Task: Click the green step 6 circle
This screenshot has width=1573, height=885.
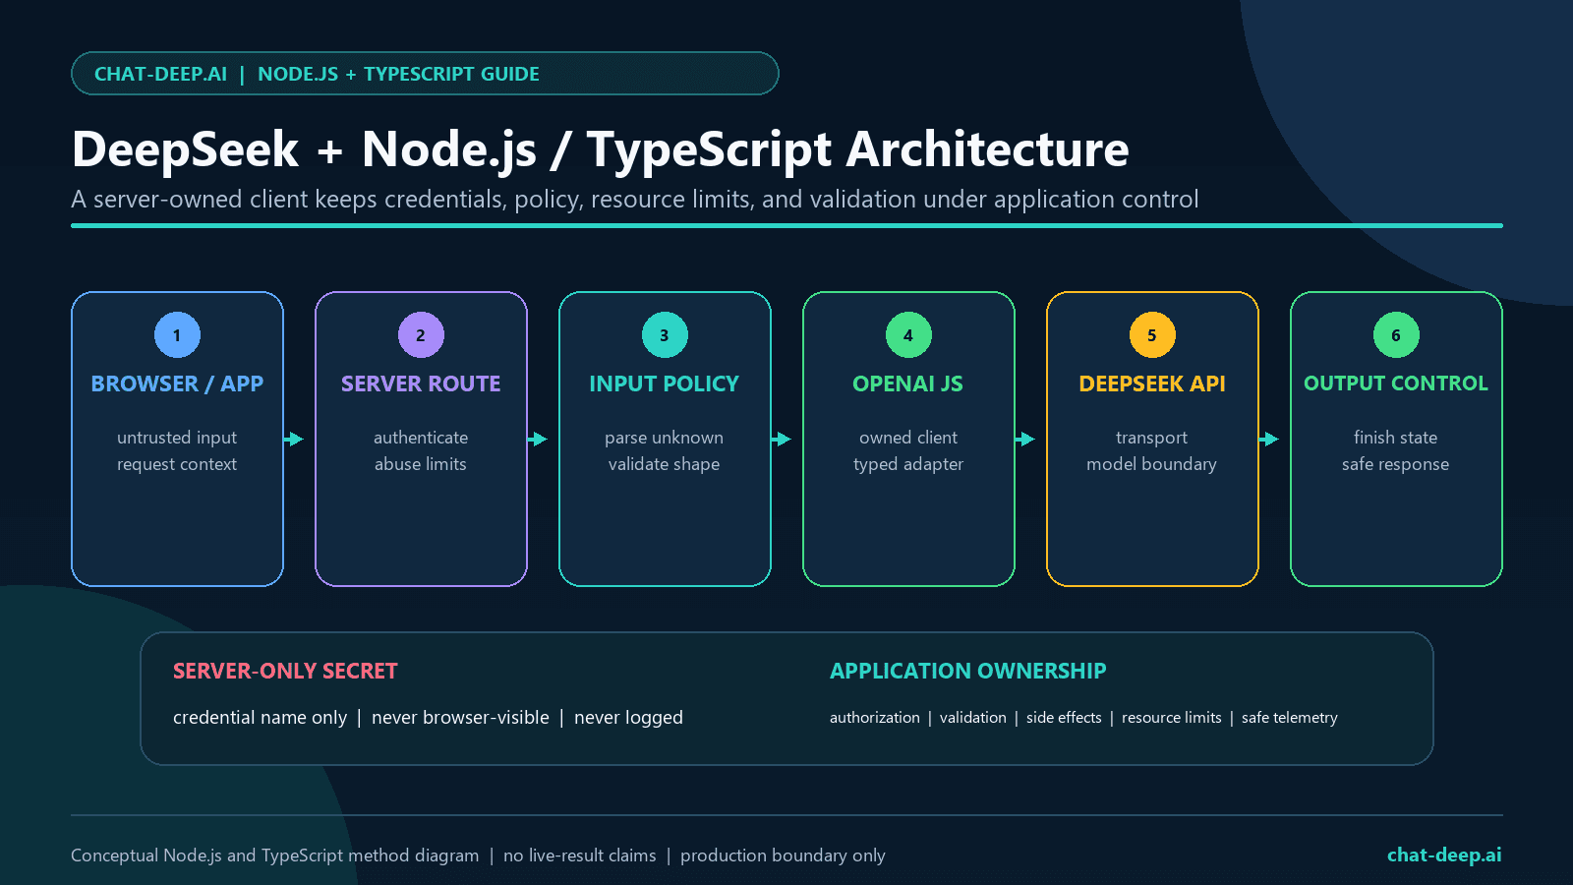Action: 1396,335
